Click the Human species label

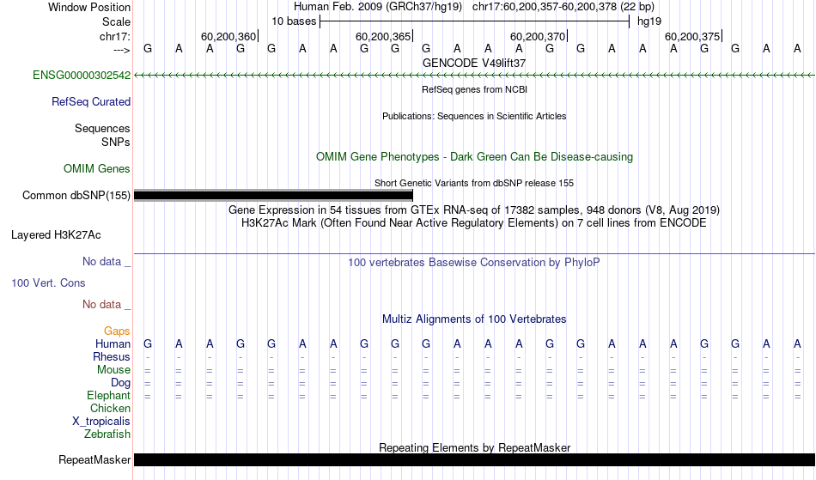point(113,344)
